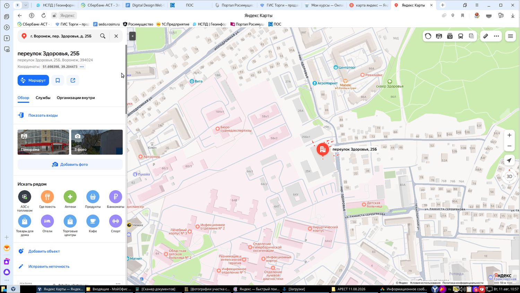
Task: Open the Alice assistant circle icon on the map toolbar
Action: [x=428, y=36]
